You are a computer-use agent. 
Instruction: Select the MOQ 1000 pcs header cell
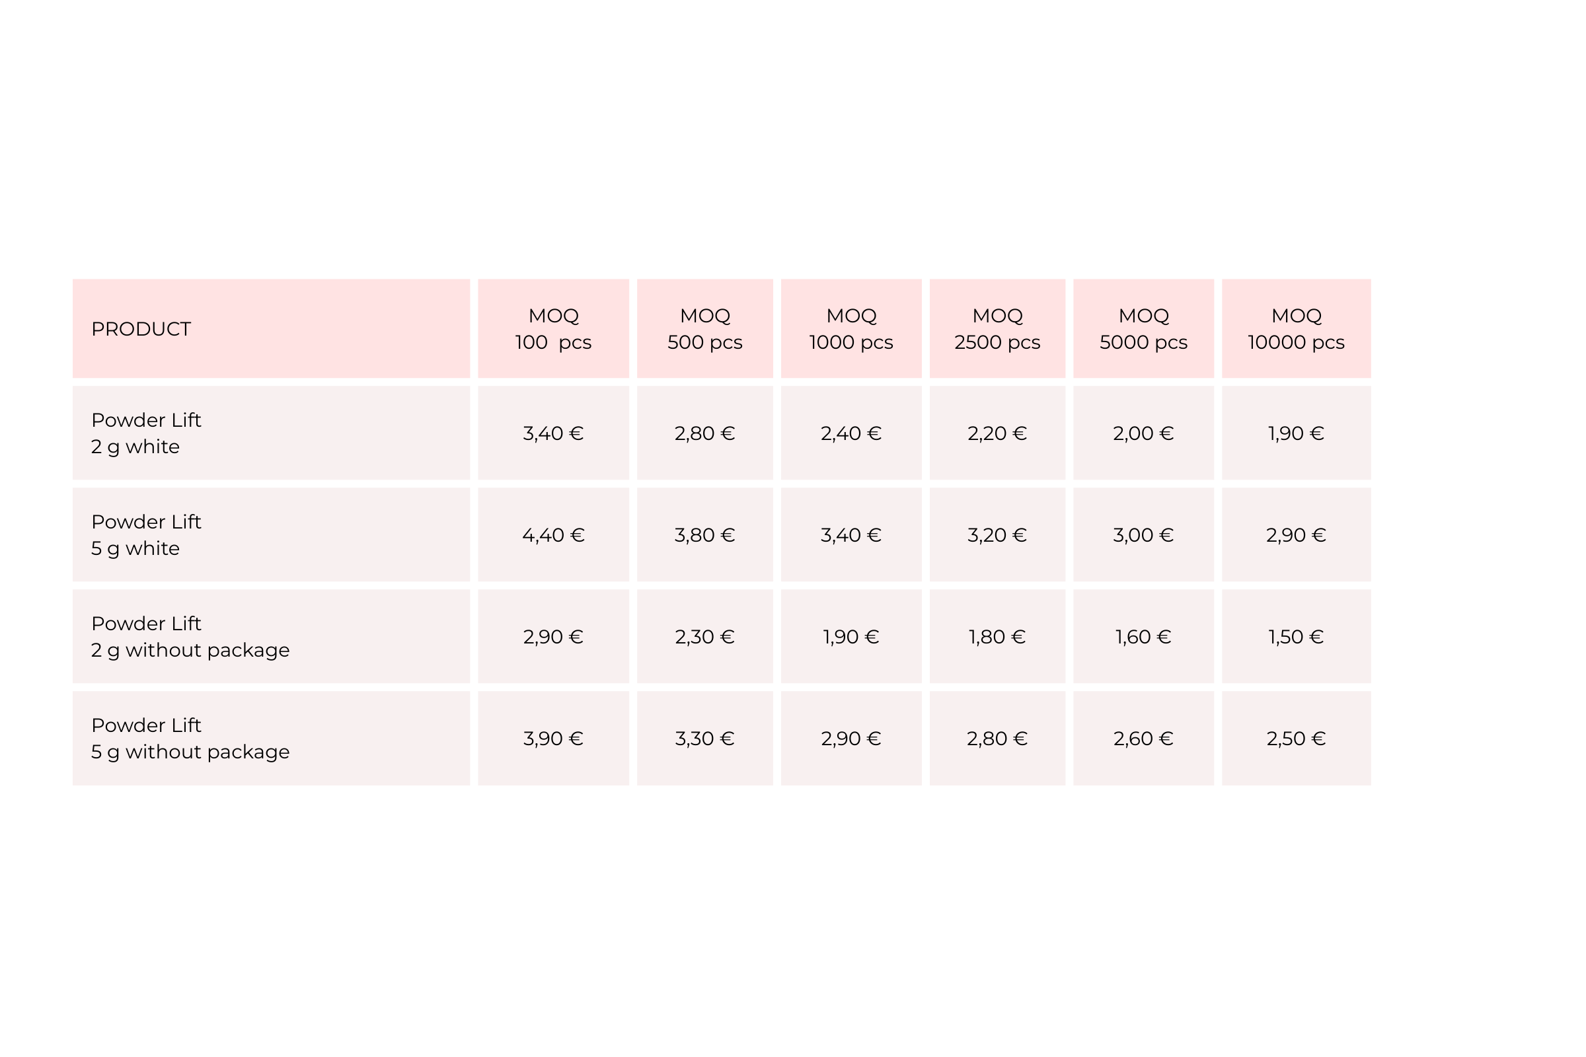click(x=851, y=329)
